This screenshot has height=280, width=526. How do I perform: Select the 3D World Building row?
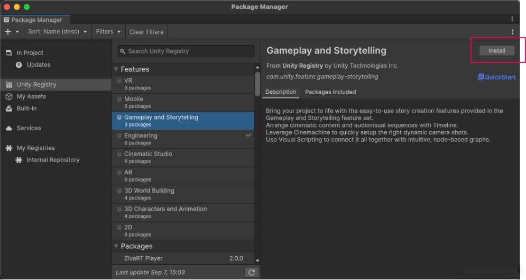coord(183,194)
